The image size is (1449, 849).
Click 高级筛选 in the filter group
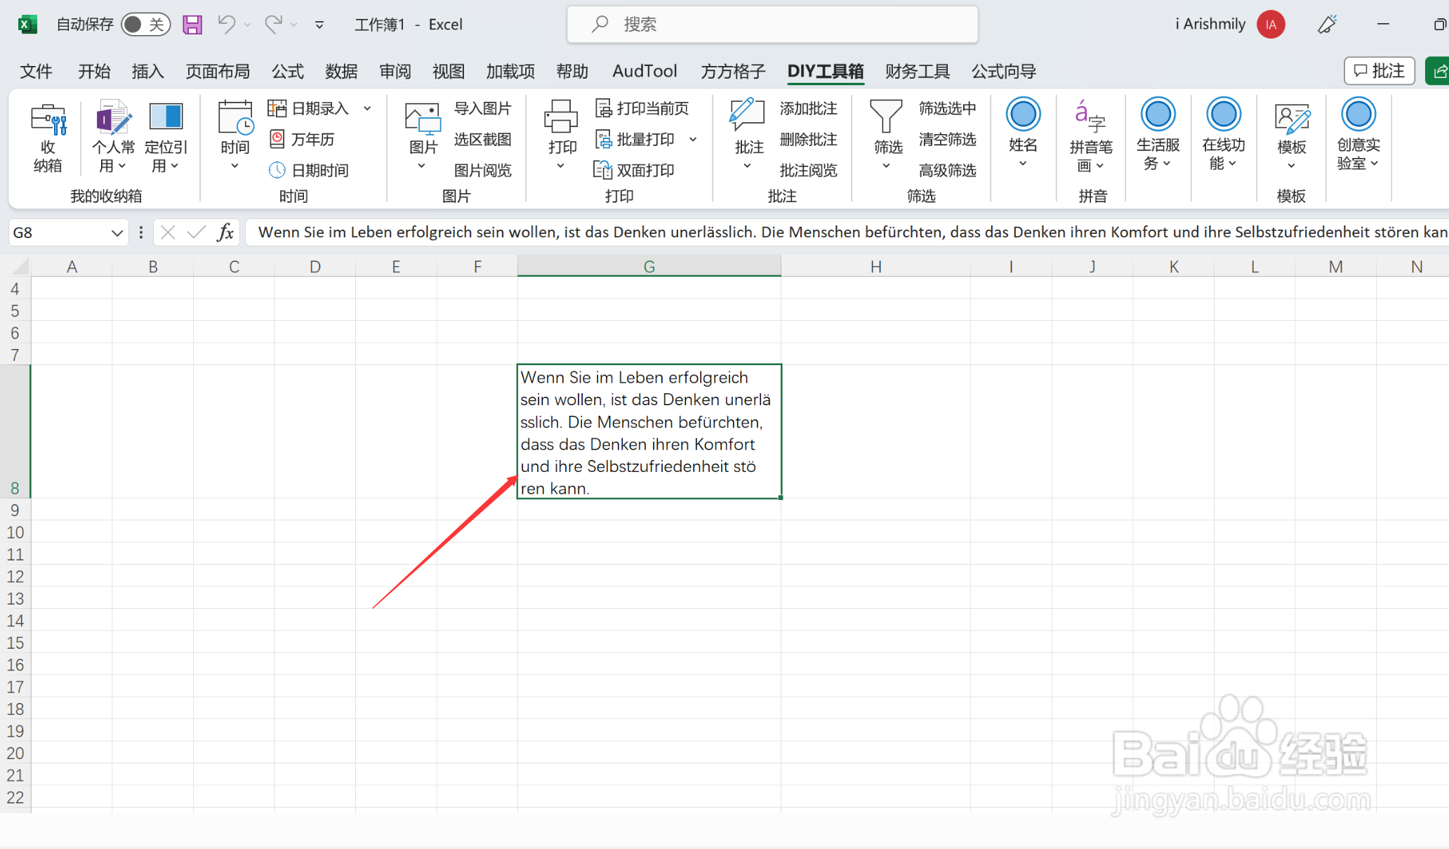point(947,170)
